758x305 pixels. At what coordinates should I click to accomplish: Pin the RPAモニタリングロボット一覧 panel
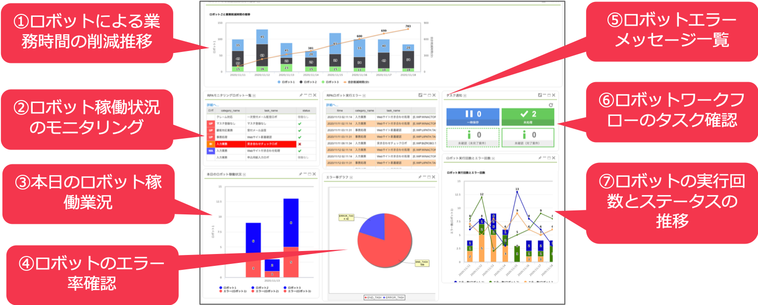coord(301,95)
